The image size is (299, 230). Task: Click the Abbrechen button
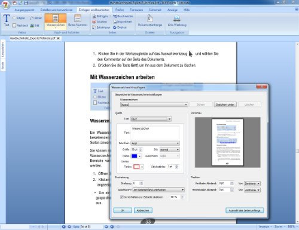point(143,210)
